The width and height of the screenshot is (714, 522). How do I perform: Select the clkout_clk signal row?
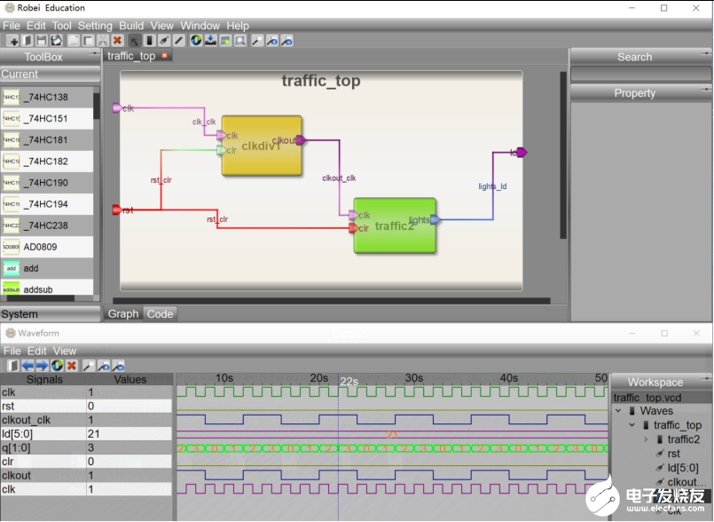point(86,420)
